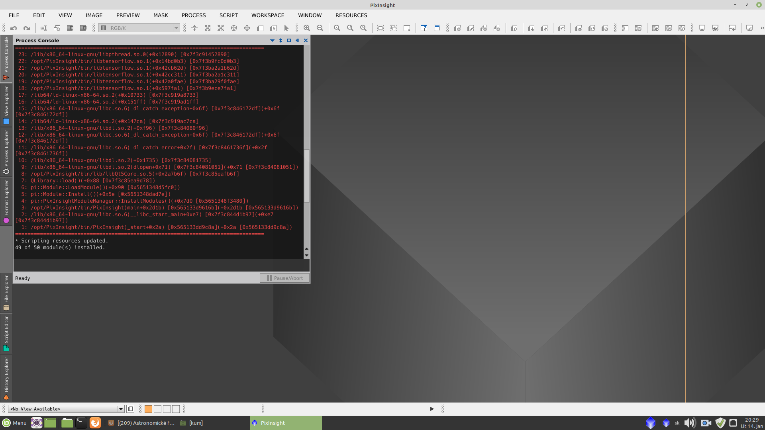The image size is (765, 430).
Task: Open the IMAGE menu
Action: point(94,15)
